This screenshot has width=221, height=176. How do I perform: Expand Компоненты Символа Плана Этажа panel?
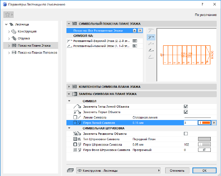(x=69, y=87)
